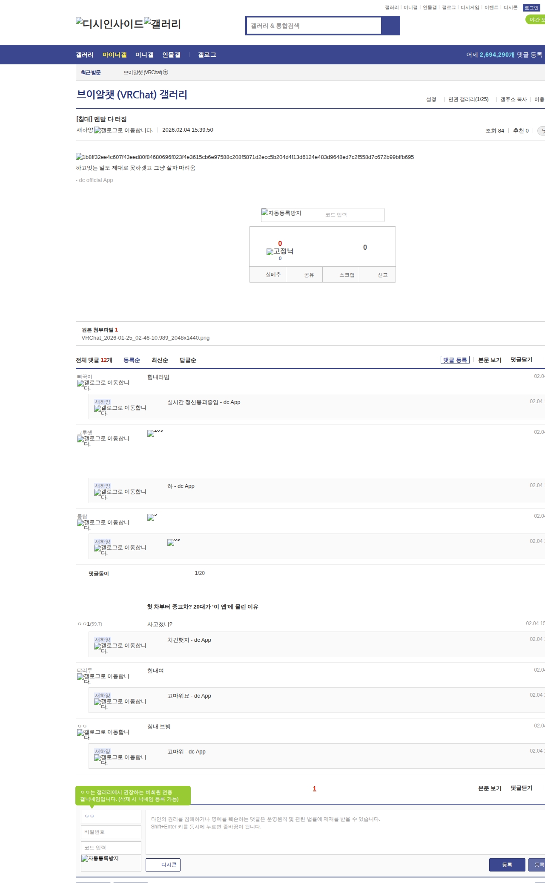Expand the 연관 갤러리(1/25) list
Image resolution: width=545 pixels, height=883 pixels.
click(468, 99)
